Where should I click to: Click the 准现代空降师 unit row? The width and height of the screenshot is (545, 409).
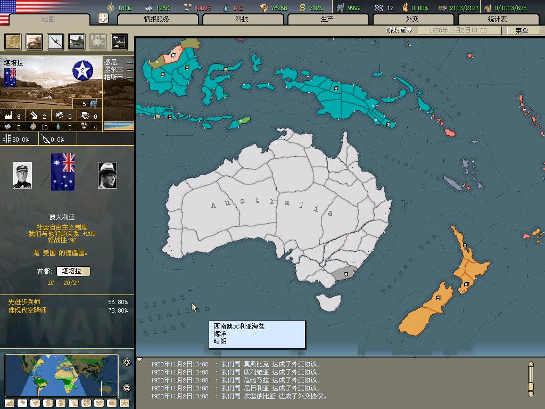[68, 310]
